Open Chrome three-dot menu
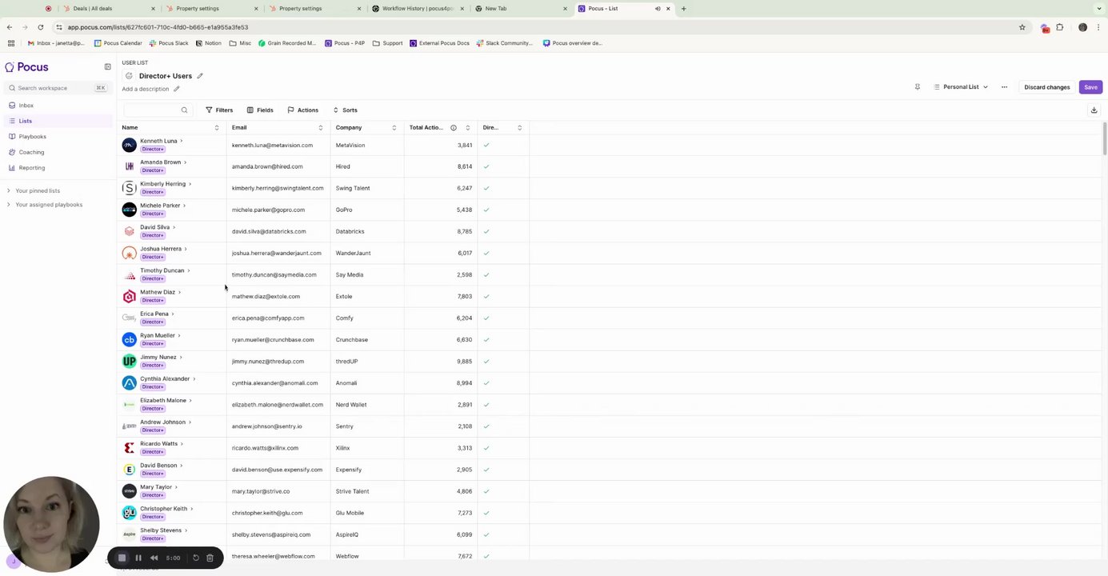 point(1099,27)
